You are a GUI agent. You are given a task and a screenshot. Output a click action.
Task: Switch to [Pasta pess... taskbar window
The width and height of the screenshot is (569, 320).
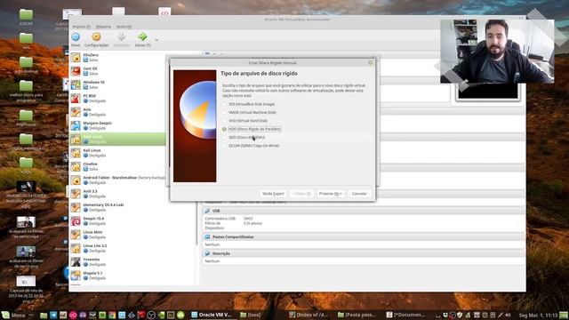click(357, 315)
